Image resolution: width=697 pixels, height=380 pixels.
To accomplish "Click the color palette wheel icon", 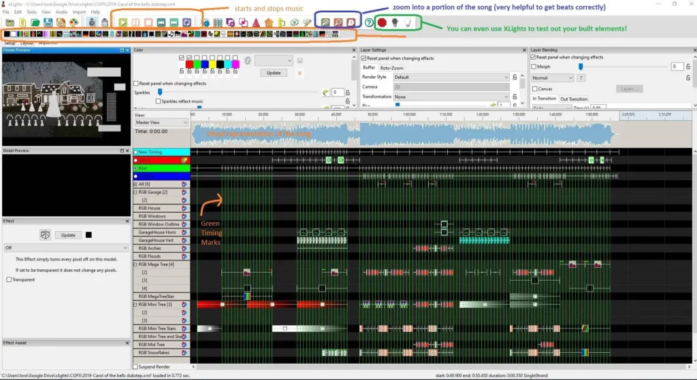I will 248,61.
